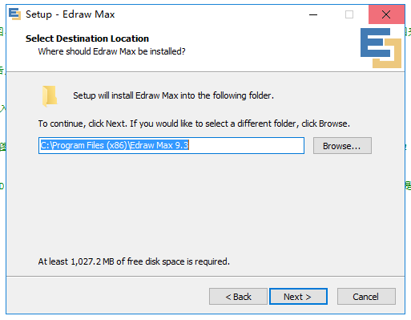Click the 'Setup will install Edraw Max' message
The width and height of the screenshot is (411, 320).
pos(173,95)
